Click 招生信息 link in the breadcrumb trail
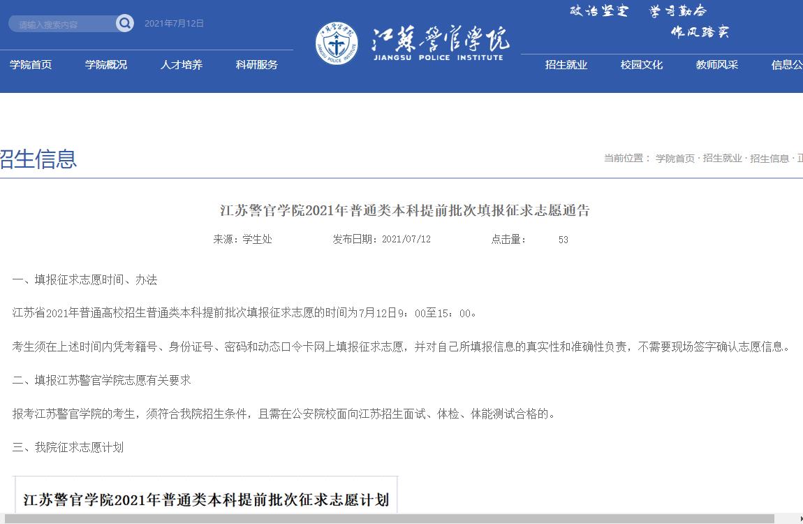Image resolution: width=803 pixels, height=524 pixels. point(769,159)
